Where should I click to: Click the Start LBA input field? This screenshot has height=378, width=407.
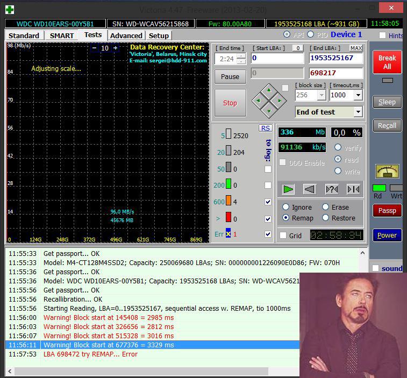[x=277, y=58]
